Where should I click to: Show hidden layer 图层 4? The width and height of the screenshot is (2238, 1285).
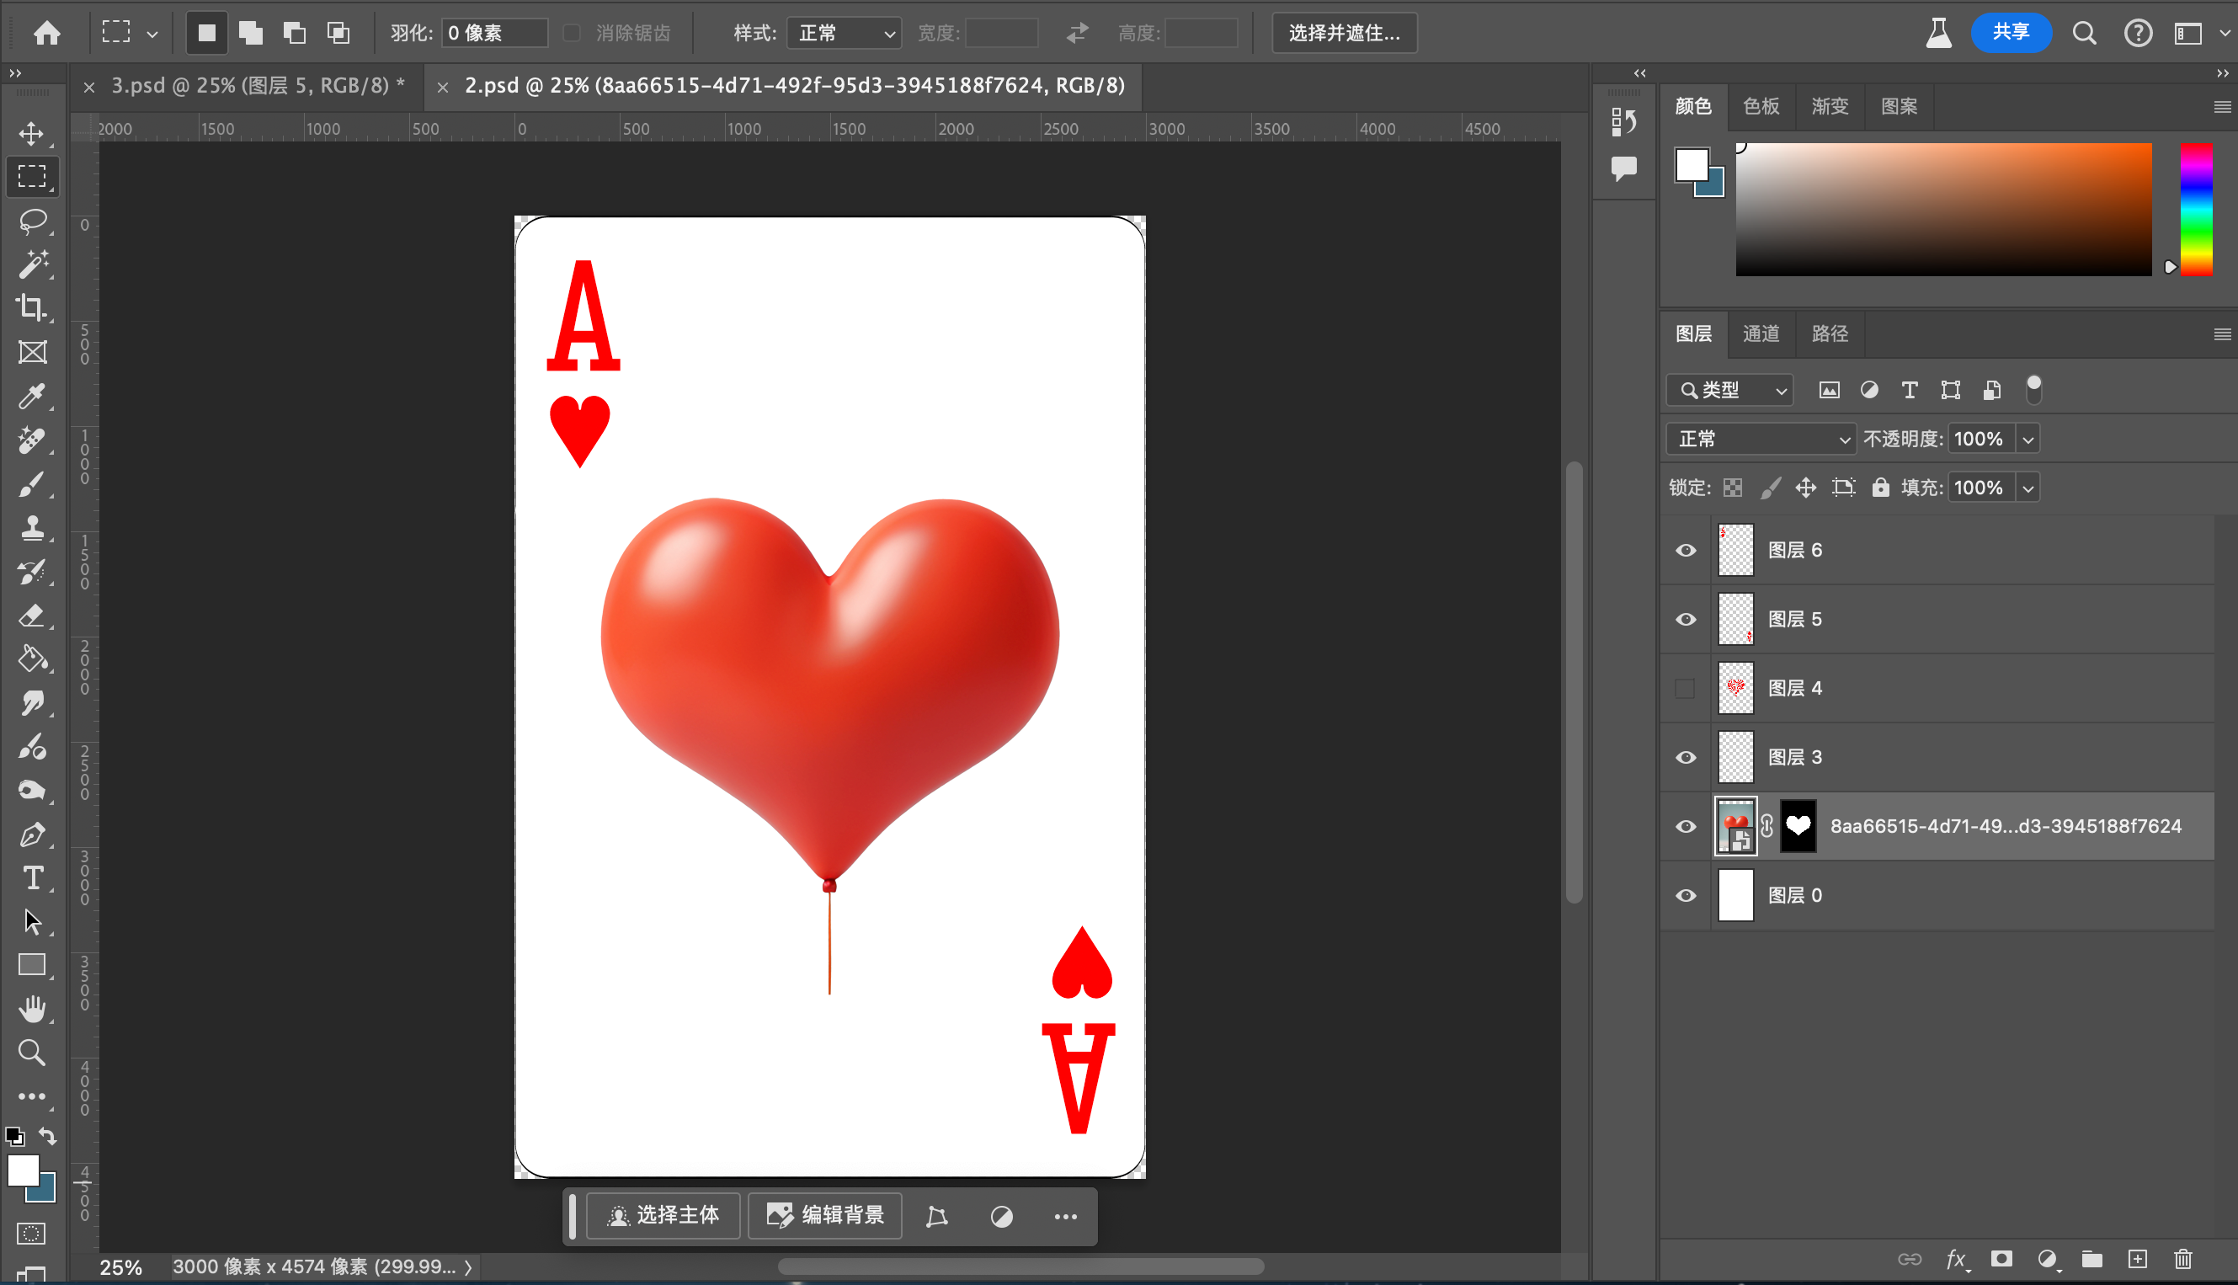coord(1686,689)
